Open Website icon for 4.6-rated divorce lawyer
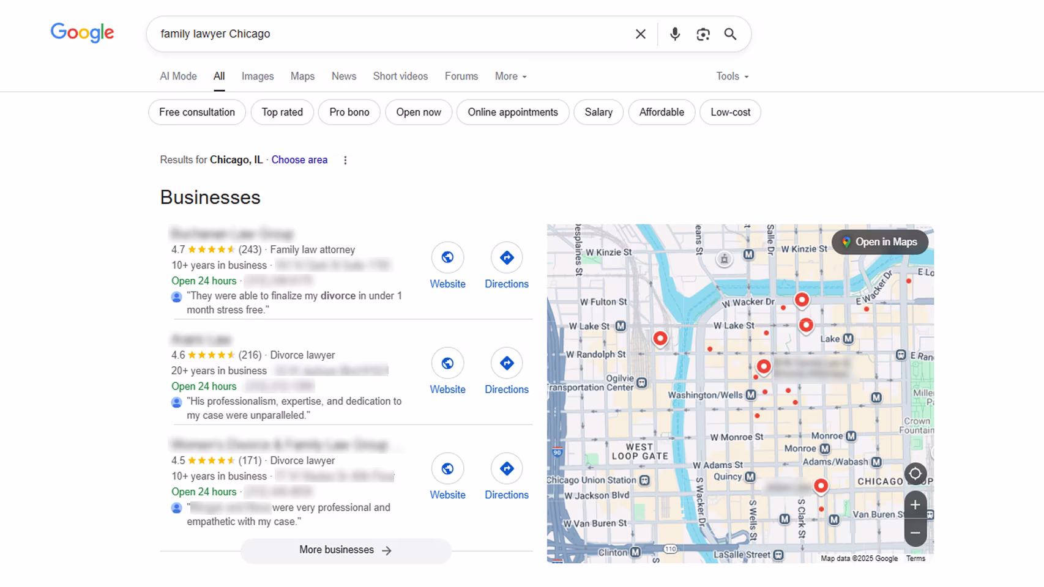Screen dimensions: 1044x587 pyautogui.click(x=447, y=363)
